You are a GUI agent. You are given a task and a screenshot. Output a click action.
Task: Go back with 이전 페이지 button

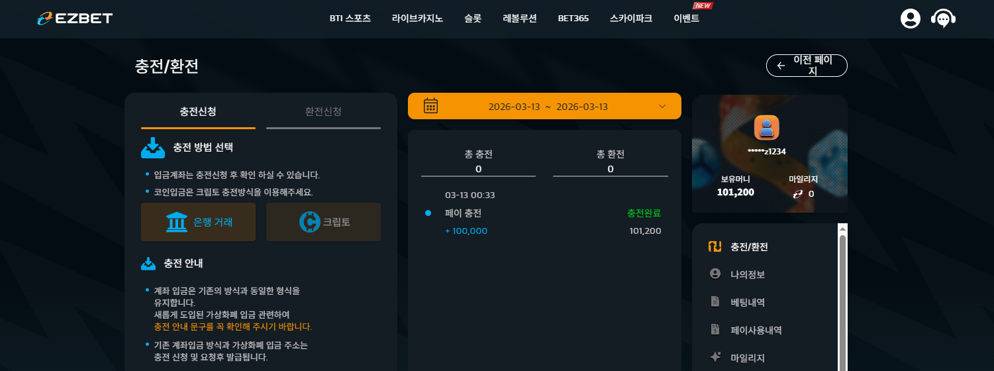(807, 66)
